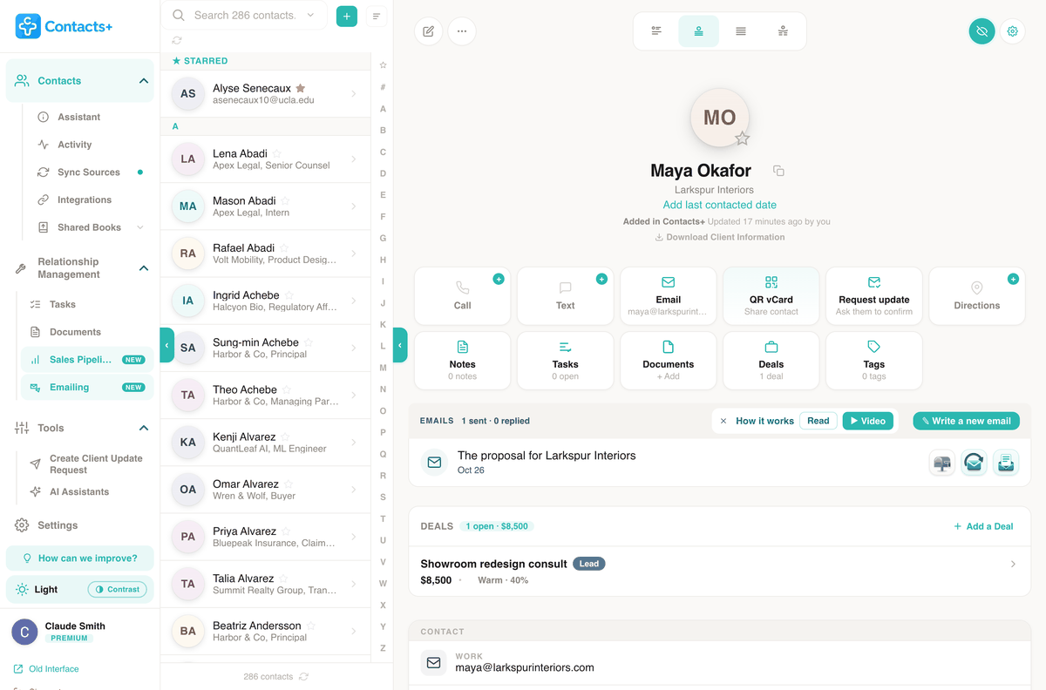The width and height of the screenshot is (1046, 690).
Task: Toggle the Contrast mode switch
Action: tap(117, 589)
